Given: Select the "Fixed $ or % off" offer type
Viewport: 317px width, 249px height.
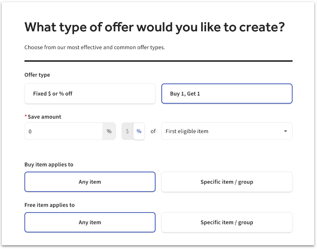Looking at the screenshot, I should [x=90, y=93].
